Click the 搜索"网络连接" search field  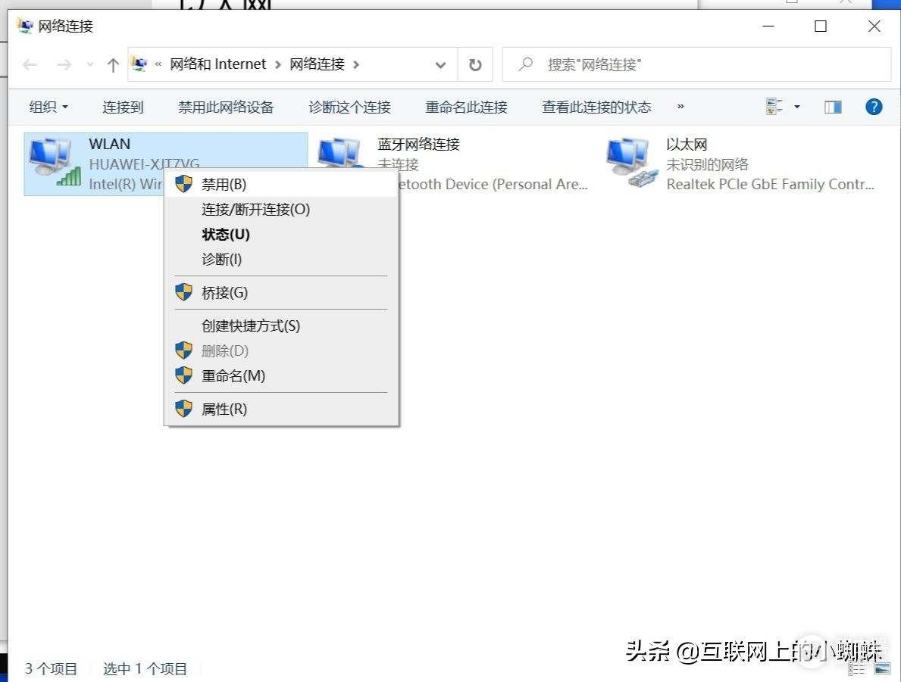[x=696, y=64]
